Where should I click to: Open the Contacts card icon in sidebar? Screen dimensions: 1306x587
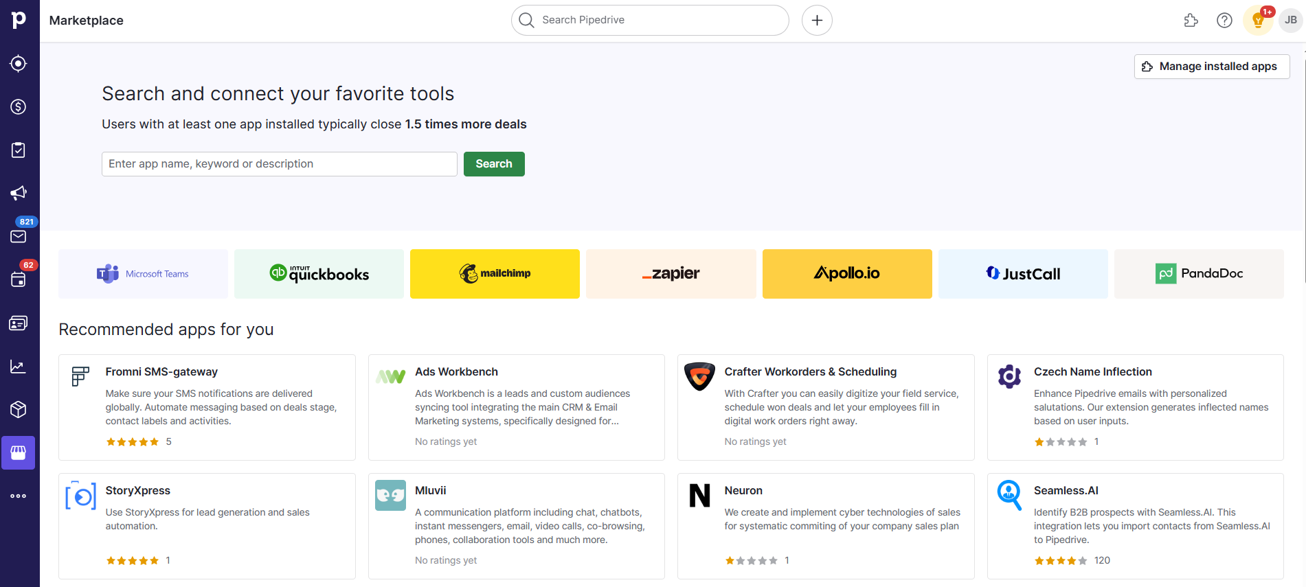(x=19, y=323)
